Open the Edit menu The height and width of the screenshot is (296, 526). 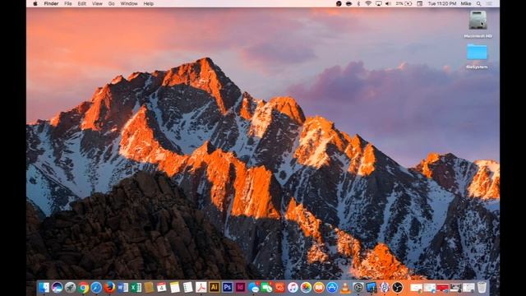(x=82, y=3)
